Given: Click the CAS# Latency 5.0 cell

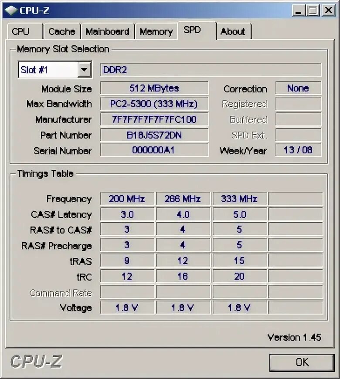Looking at the screenshot, I should (240, 214).
